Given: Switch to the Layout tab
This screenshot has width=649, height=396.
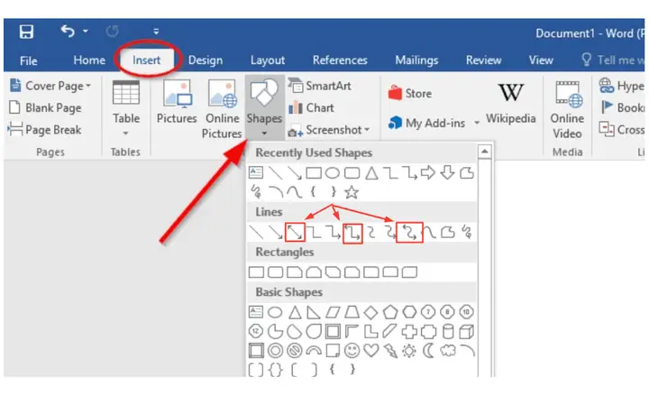Looking at the screenshot, I should tap(268, 60).
